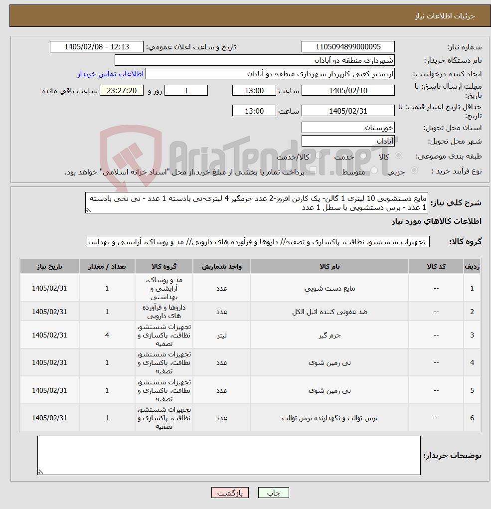Select the کالا radio button

pyautogui.click(x=398, y=156)
